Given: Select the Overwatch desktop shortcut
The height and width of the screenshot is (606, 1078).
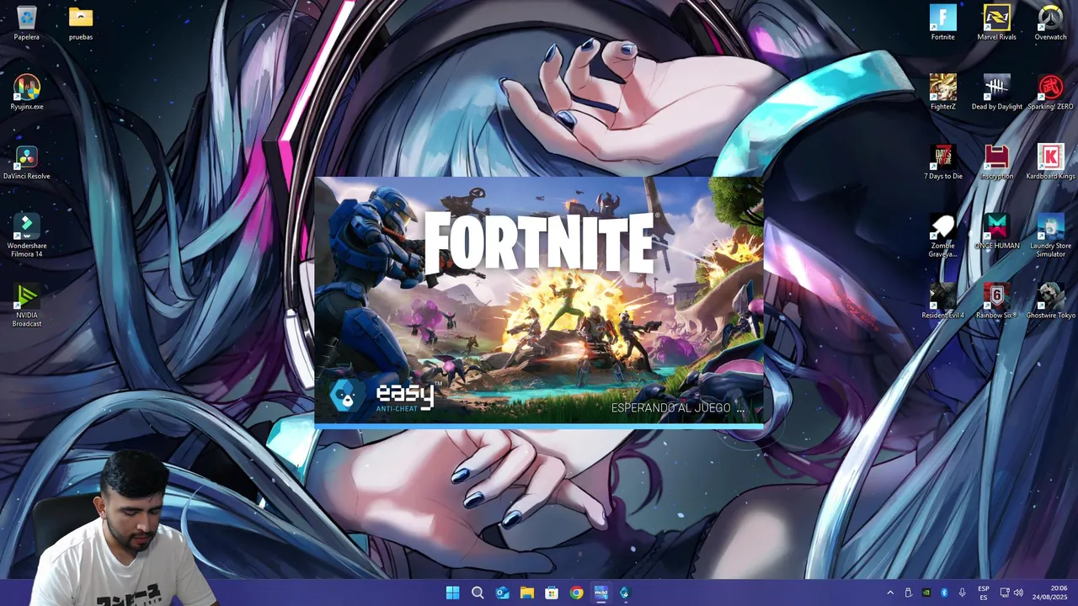Looking at the screenshot, I should point(1050,23).
